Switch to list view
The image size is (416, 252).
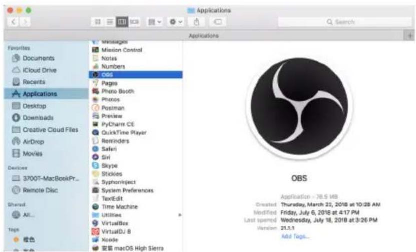coord(110,22)
